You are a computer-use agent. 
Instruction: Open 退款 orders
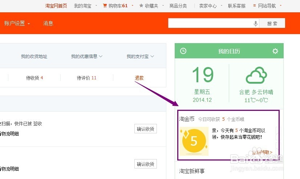click(139, 78)
